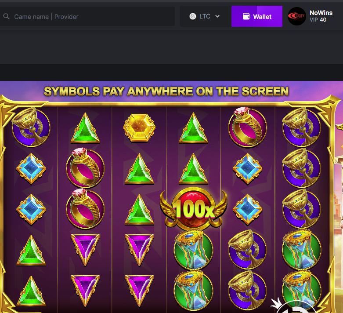Click the NoWins username
The width and height of the screenshot is (343, 313).
[x=321, y=13]
